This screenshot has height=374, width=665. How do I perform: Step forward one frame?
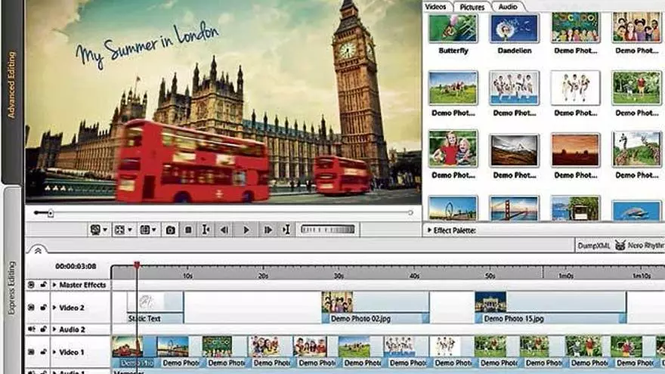[x=268, y=230]
